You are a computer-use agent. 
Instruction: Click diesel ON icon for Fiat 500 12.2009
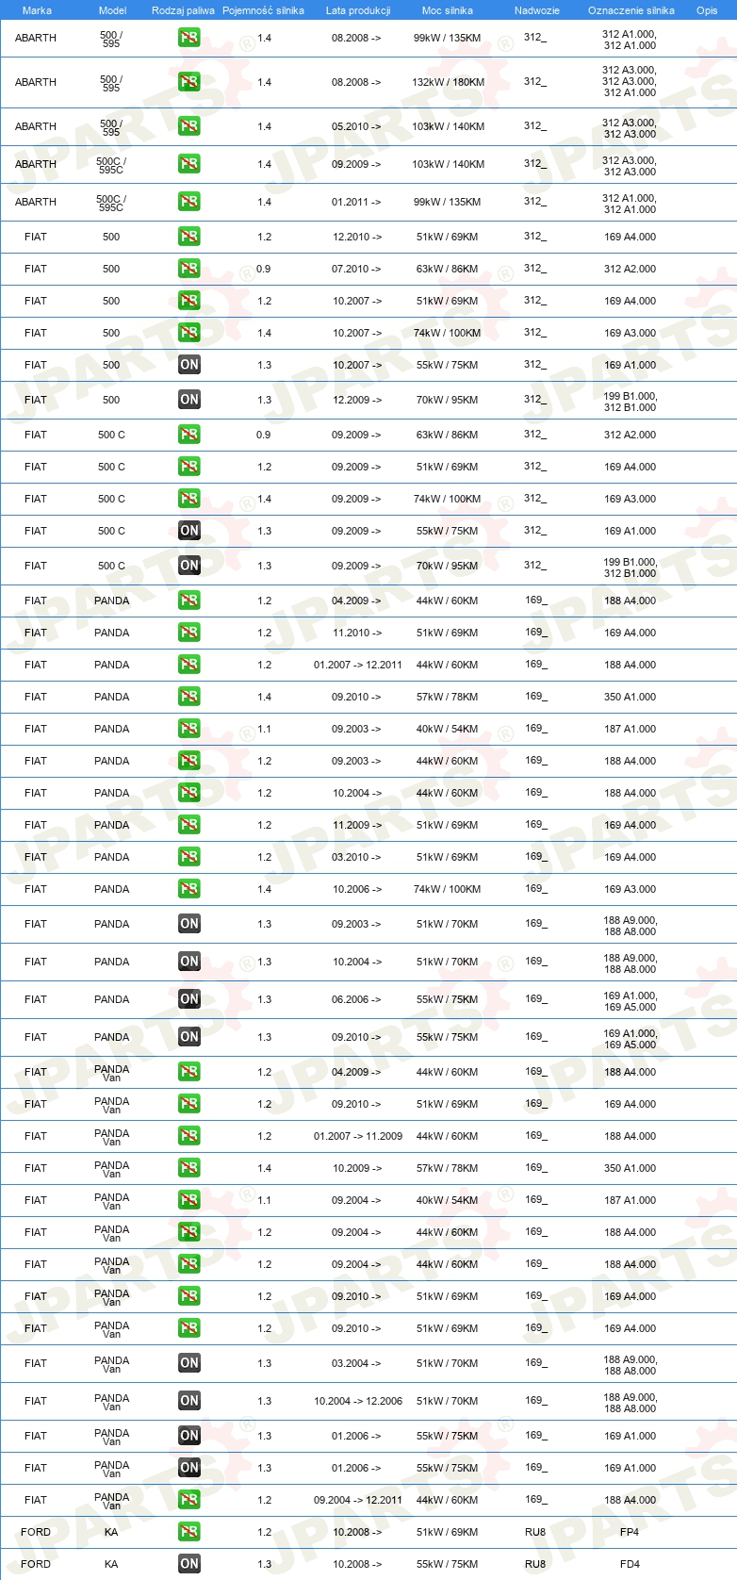pyautogui.click(x=189, y=400)
